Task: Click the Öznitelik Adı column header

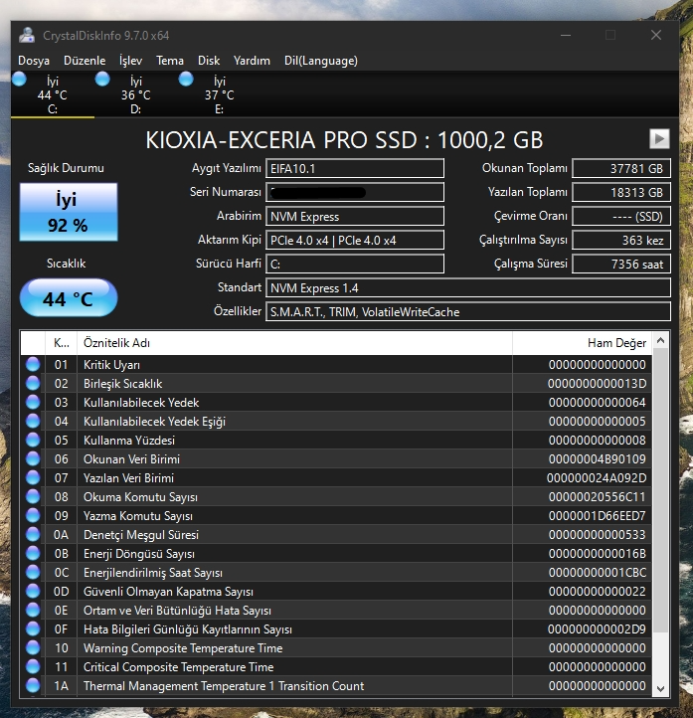Action: coord(294,343)
